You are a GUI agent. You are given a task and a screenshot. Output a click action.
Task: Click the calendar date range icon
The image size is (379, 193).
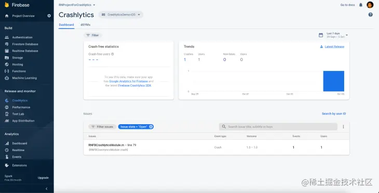[x=321, y=35]
